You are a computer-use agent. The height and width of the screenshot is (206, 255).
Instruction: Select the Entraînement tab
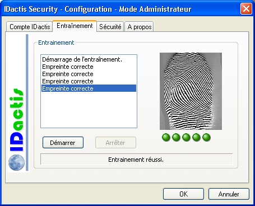pyautogui.click(x=75, y=26)
